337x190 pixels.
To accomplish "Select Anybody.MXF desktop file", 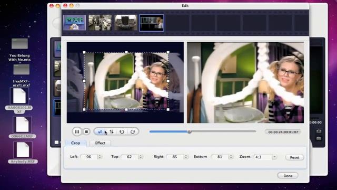I will 23,153.
